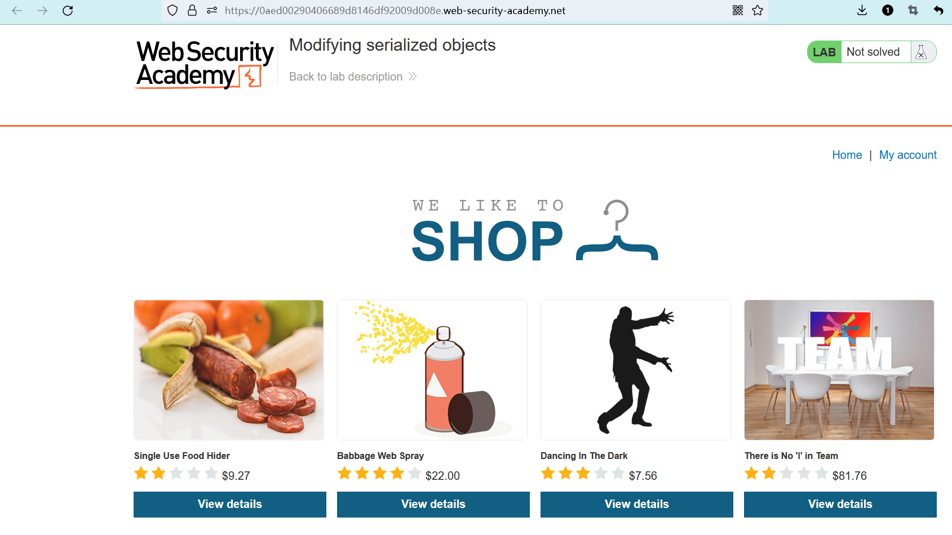Click the Web Security Academy logo
Screen dimensions: 952x535
pyautogui.click(x=204, y=64)
